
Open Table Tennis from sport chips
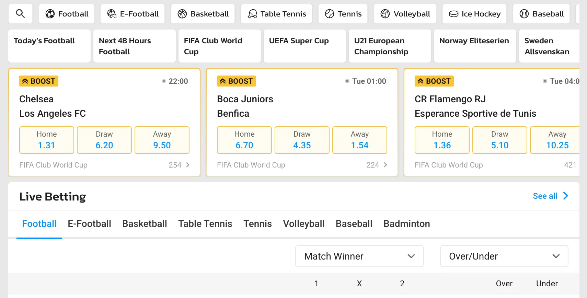point(252,14)
